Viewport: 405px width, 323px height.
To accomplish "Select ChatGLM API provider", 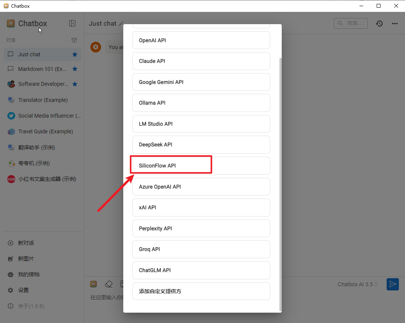I will tap(201, 270).
